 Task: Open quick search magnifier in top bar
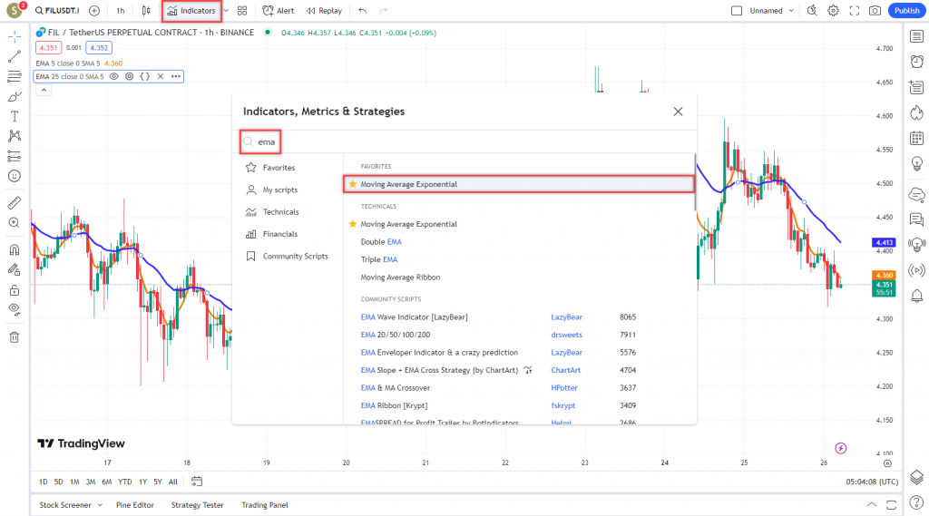click(812, 11)
